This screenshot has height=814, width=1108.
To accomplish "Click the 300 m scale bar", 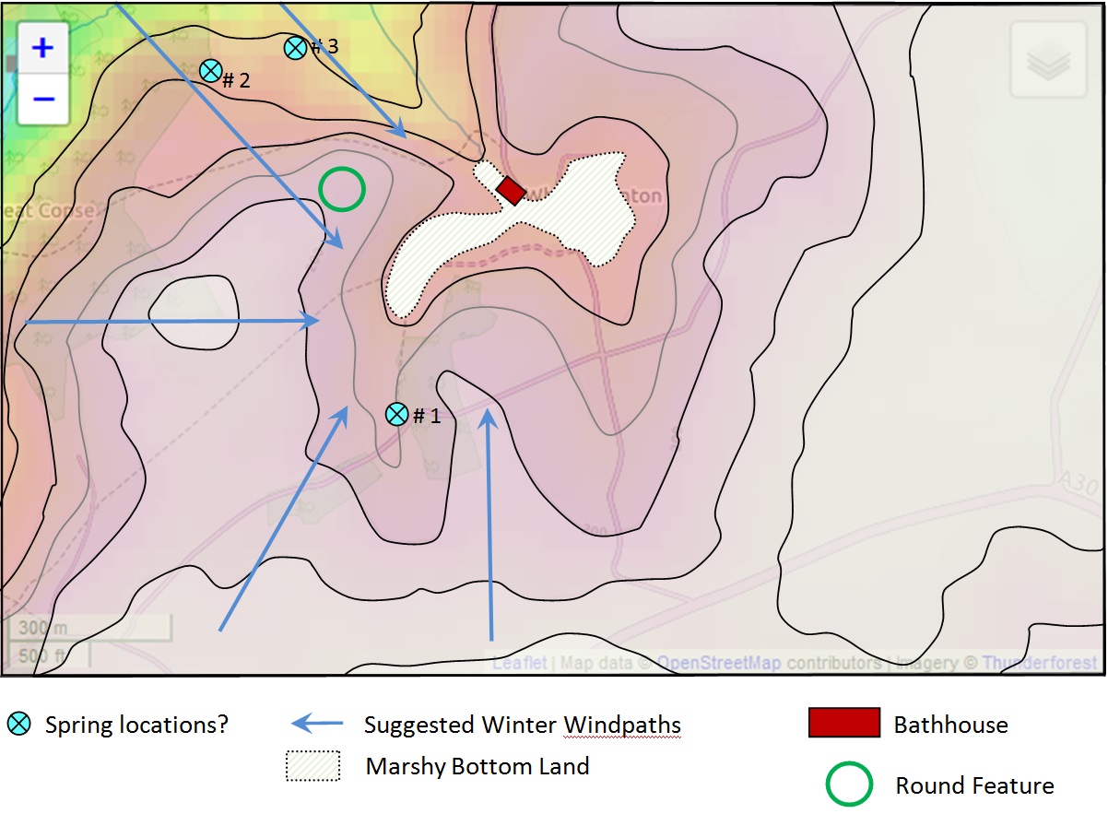I will pyautogui.click(x=89, y=629).
